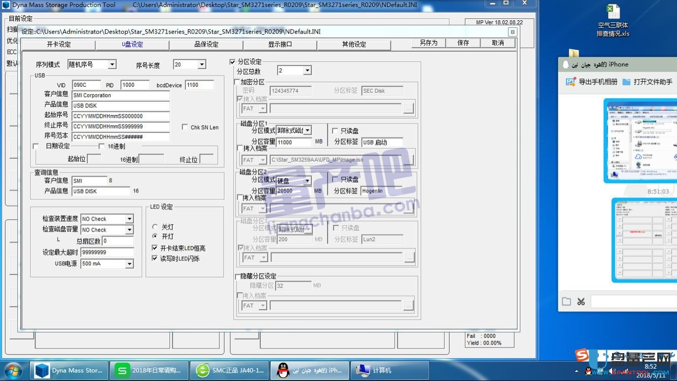Switch to the 显示接口 tab
This screenshot has width=677, height=381.
279,45
